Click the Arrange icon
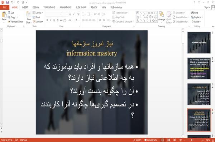This screenshot has width=215, height=142. pos(162,15)
